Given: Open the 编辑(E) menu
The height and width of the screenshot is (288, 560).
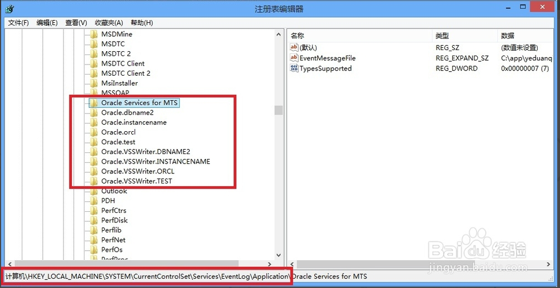Looking at the screenshot, I should 47,23.
